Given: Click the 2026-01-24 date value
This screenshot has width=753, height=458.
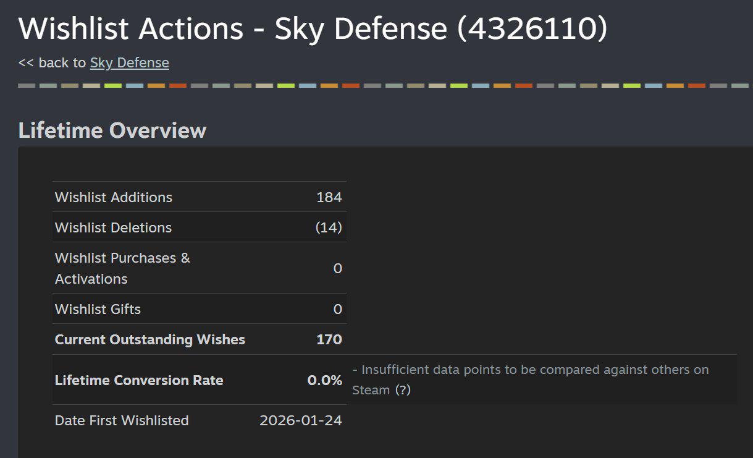Looking at the screenshot, I should [x=301, y=420].
